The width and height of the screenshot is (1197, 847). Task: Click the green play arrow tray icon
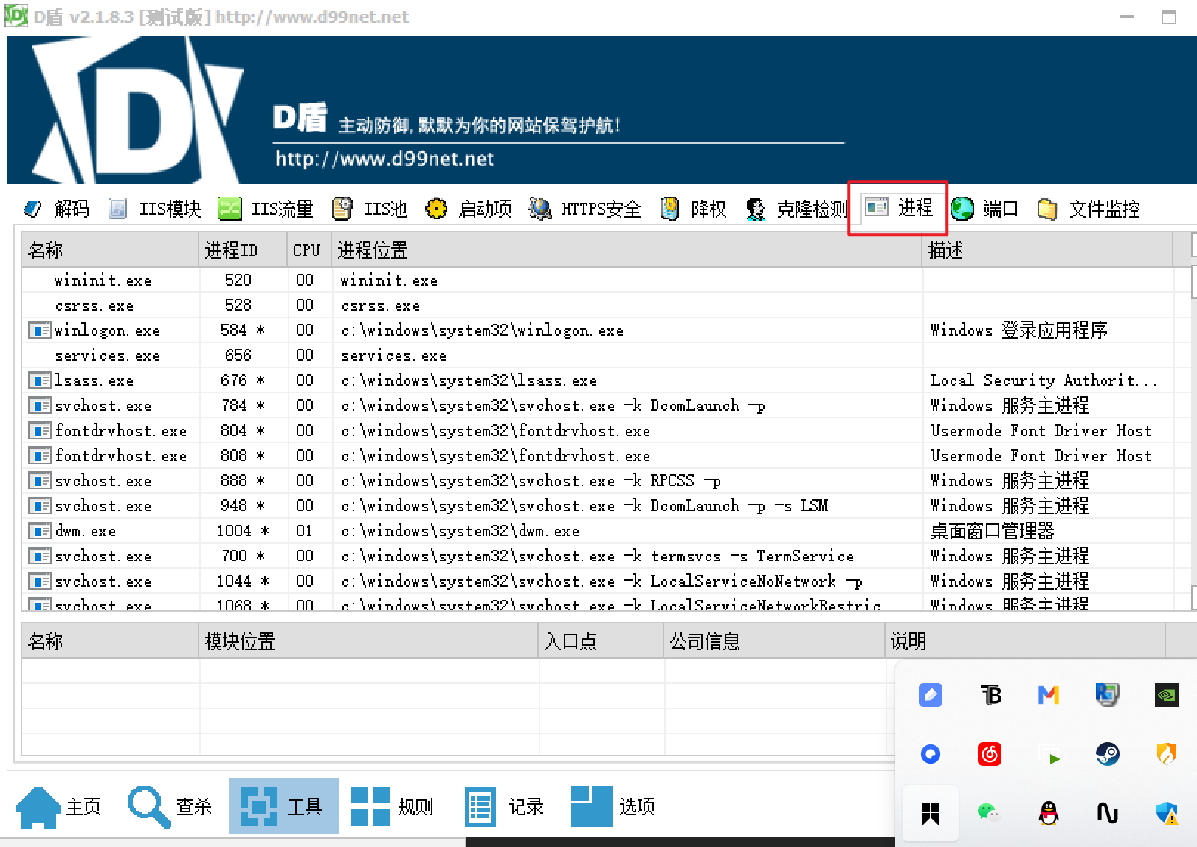tap(1049, 754)
